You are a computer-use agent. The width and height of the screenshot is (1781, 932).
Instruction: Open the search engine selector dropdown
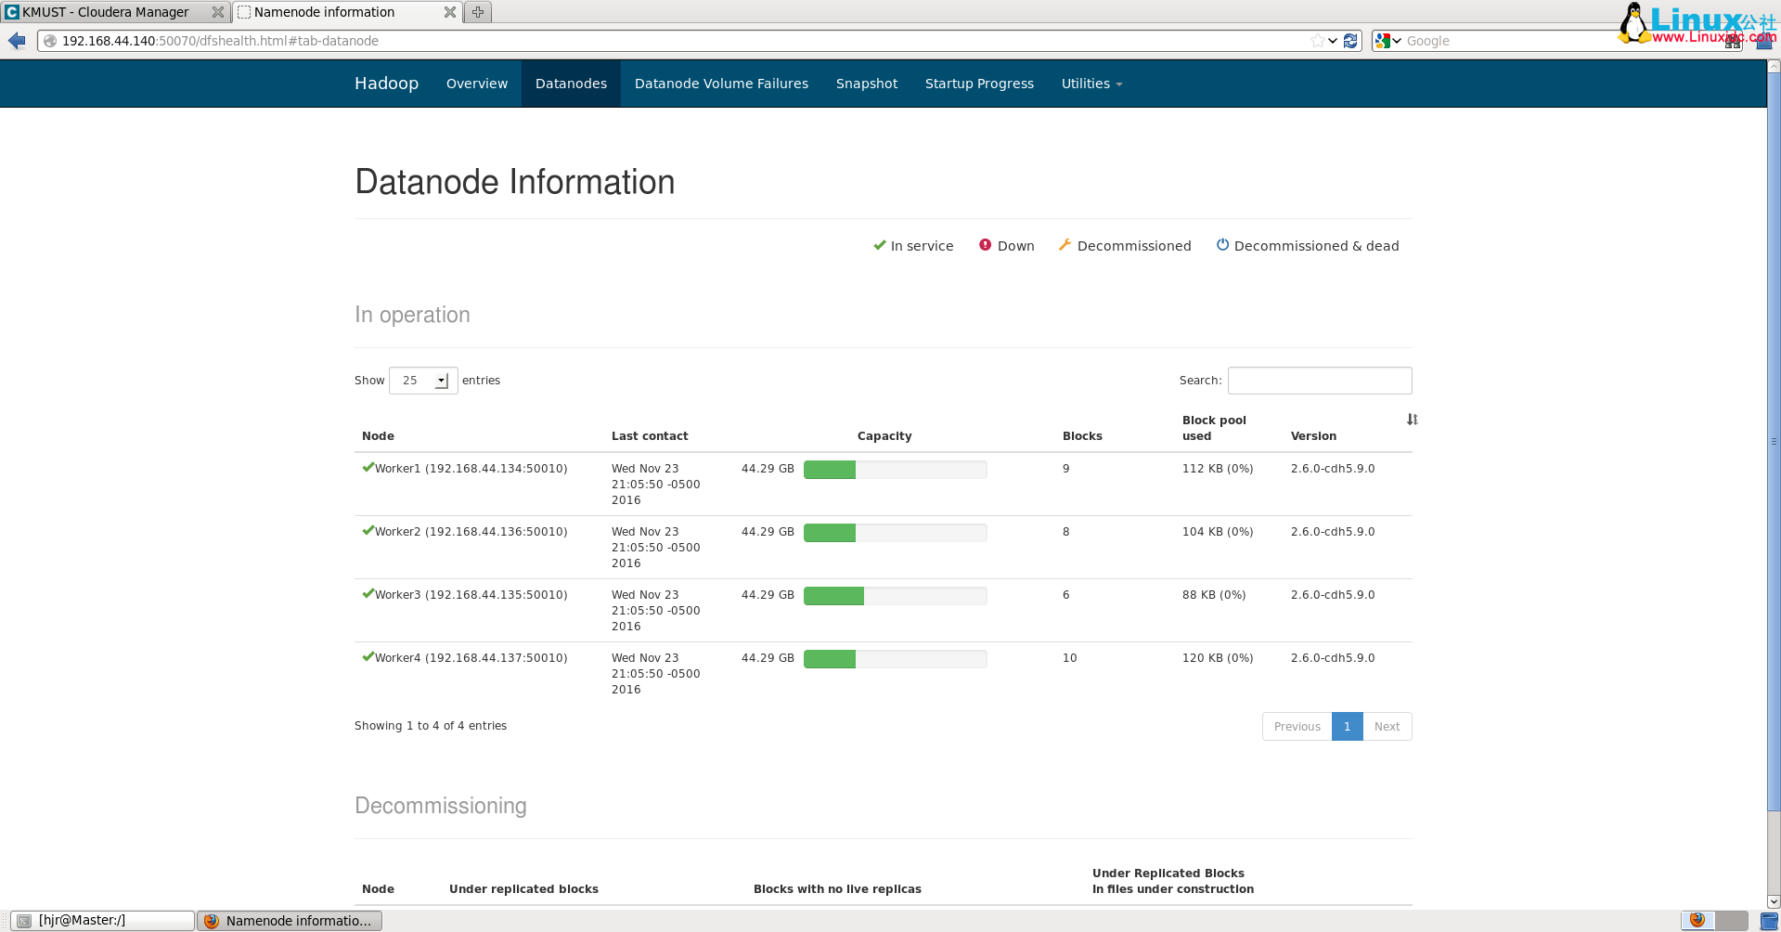[1387, 41]
